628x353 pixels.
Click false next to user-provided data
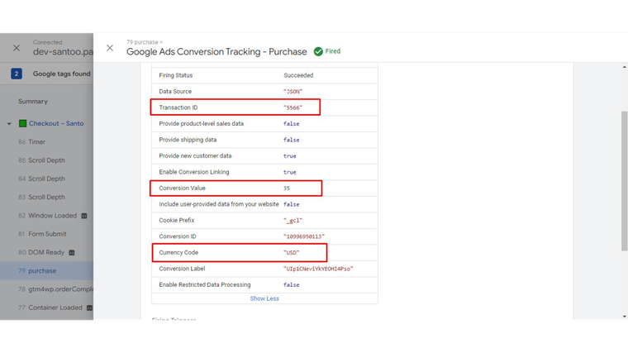pyautogui.click(x=291, y=204)
